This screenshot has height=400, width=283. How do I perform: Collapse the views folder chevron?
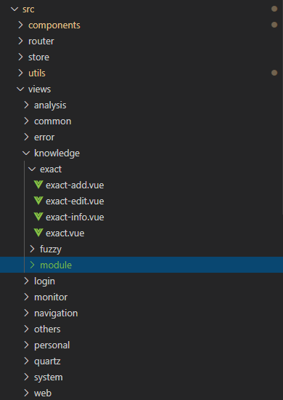[x=20, y=89]
